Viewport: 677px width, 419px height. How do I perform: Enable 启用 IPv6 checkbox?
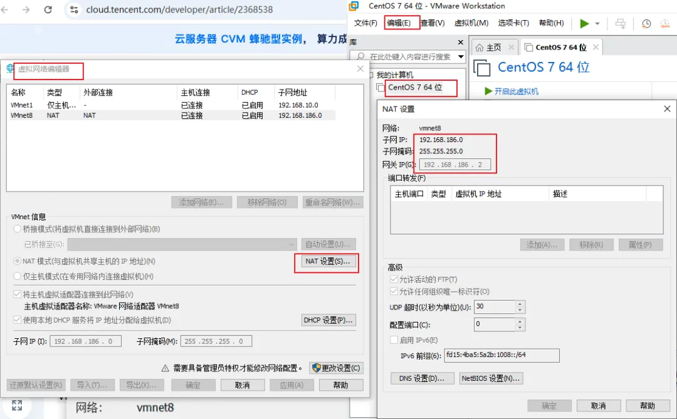coord(394,339)
